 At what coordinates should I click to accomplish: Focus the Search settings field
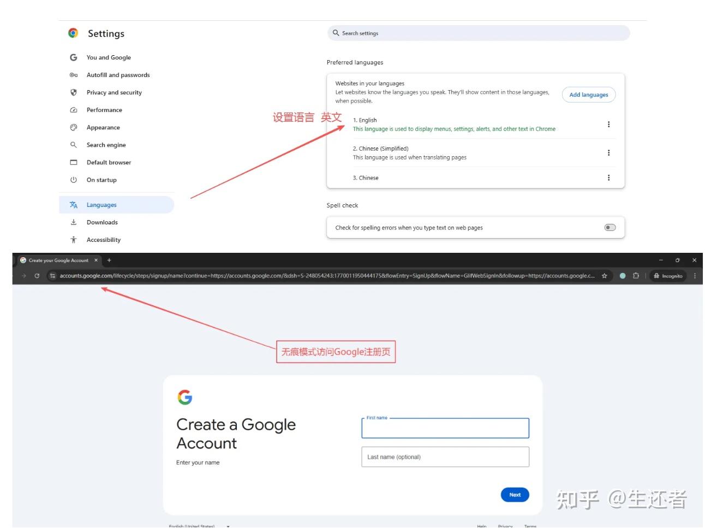click(x=479, y=33)
